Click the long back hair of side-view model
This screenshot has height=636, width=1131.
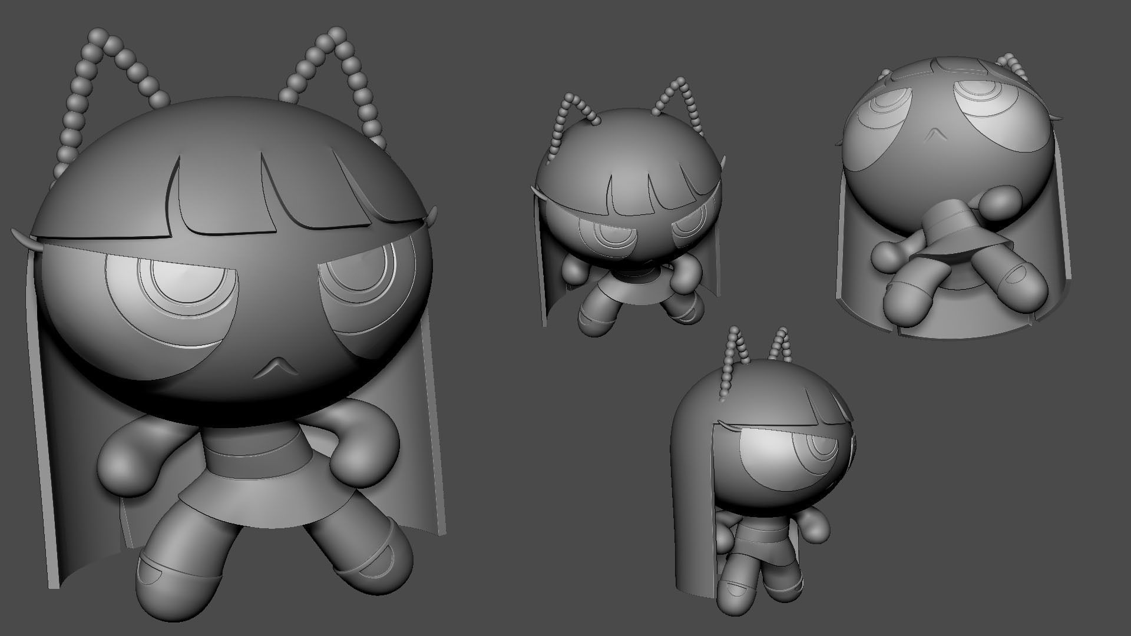point(692,501)
